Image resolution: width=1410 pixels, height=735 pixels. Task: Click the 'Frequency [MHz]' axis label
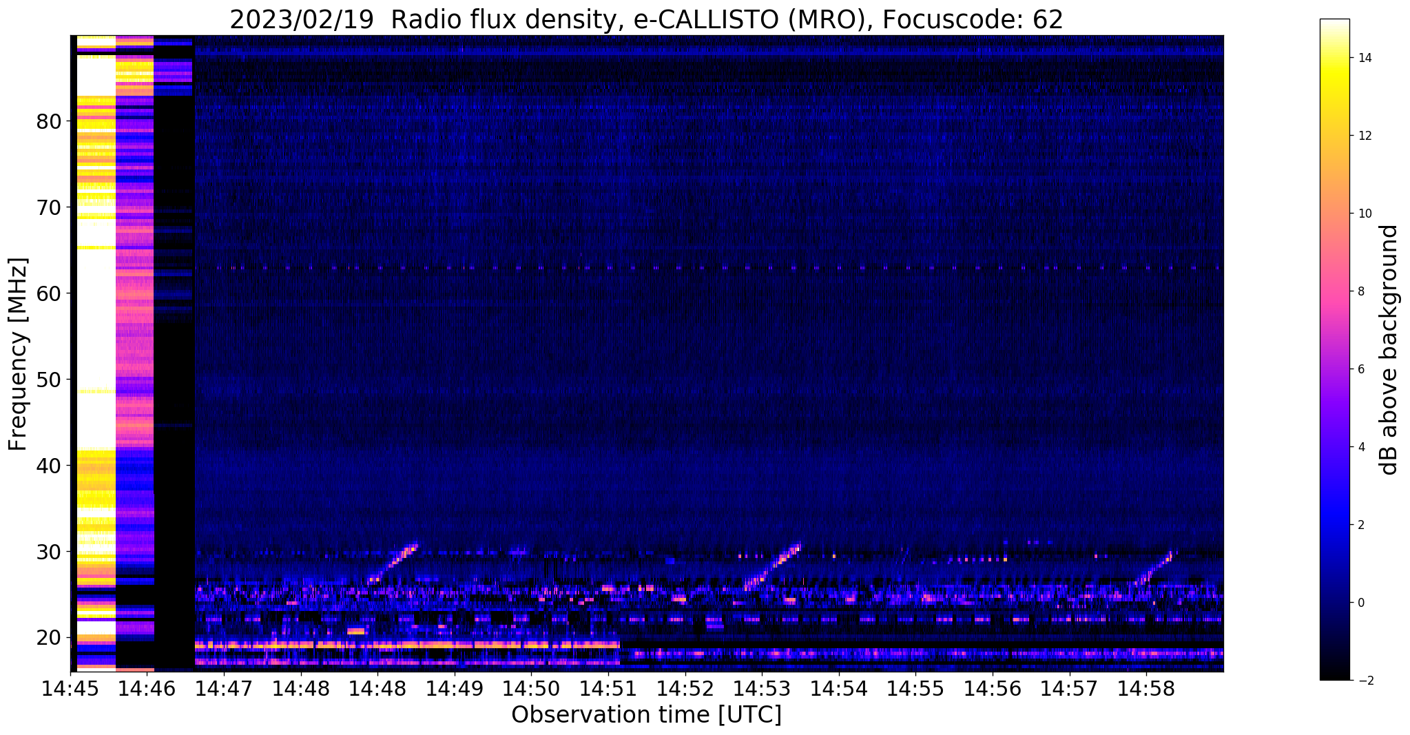click(19, 354)
